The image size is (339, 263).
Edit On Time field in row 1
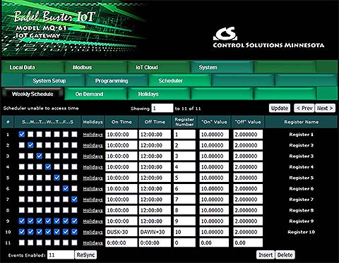pos(121,135)
